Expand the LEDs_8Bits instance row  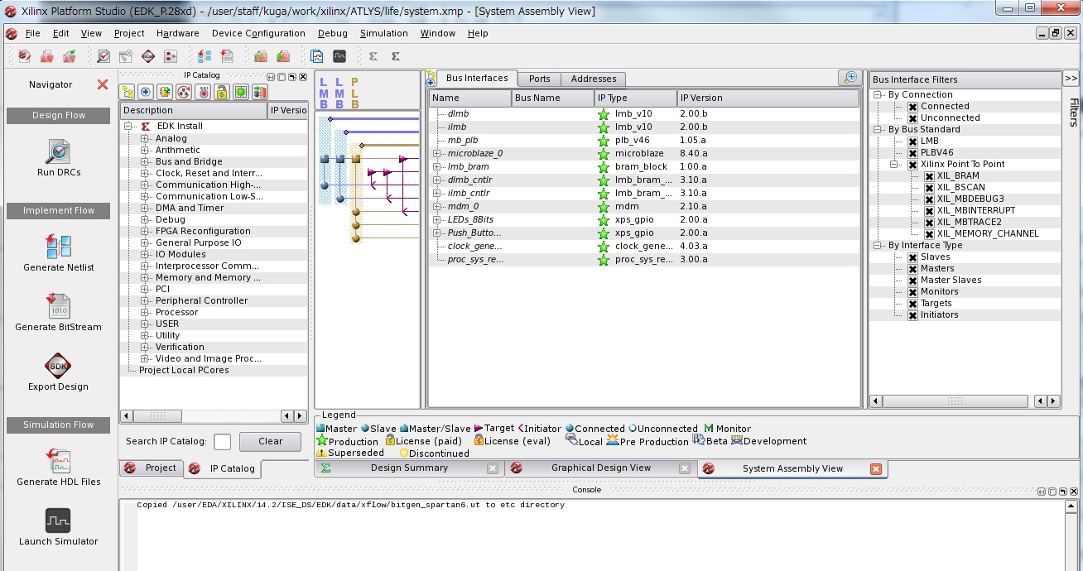click(436, 220)
